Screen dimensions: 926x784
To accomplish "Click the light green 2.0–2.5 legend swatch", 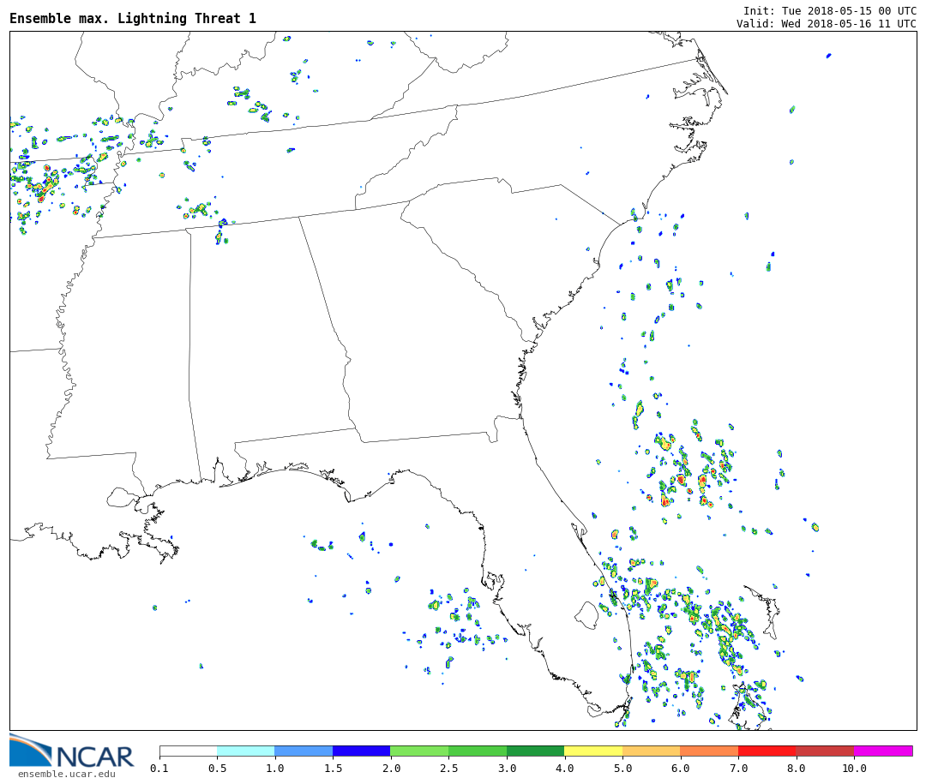I will point(419,751).
